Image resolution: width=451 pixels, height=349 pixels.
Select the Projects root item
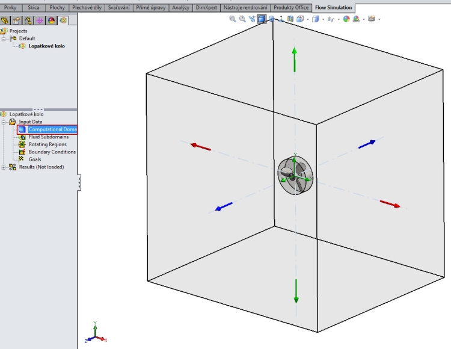point(18,31)
